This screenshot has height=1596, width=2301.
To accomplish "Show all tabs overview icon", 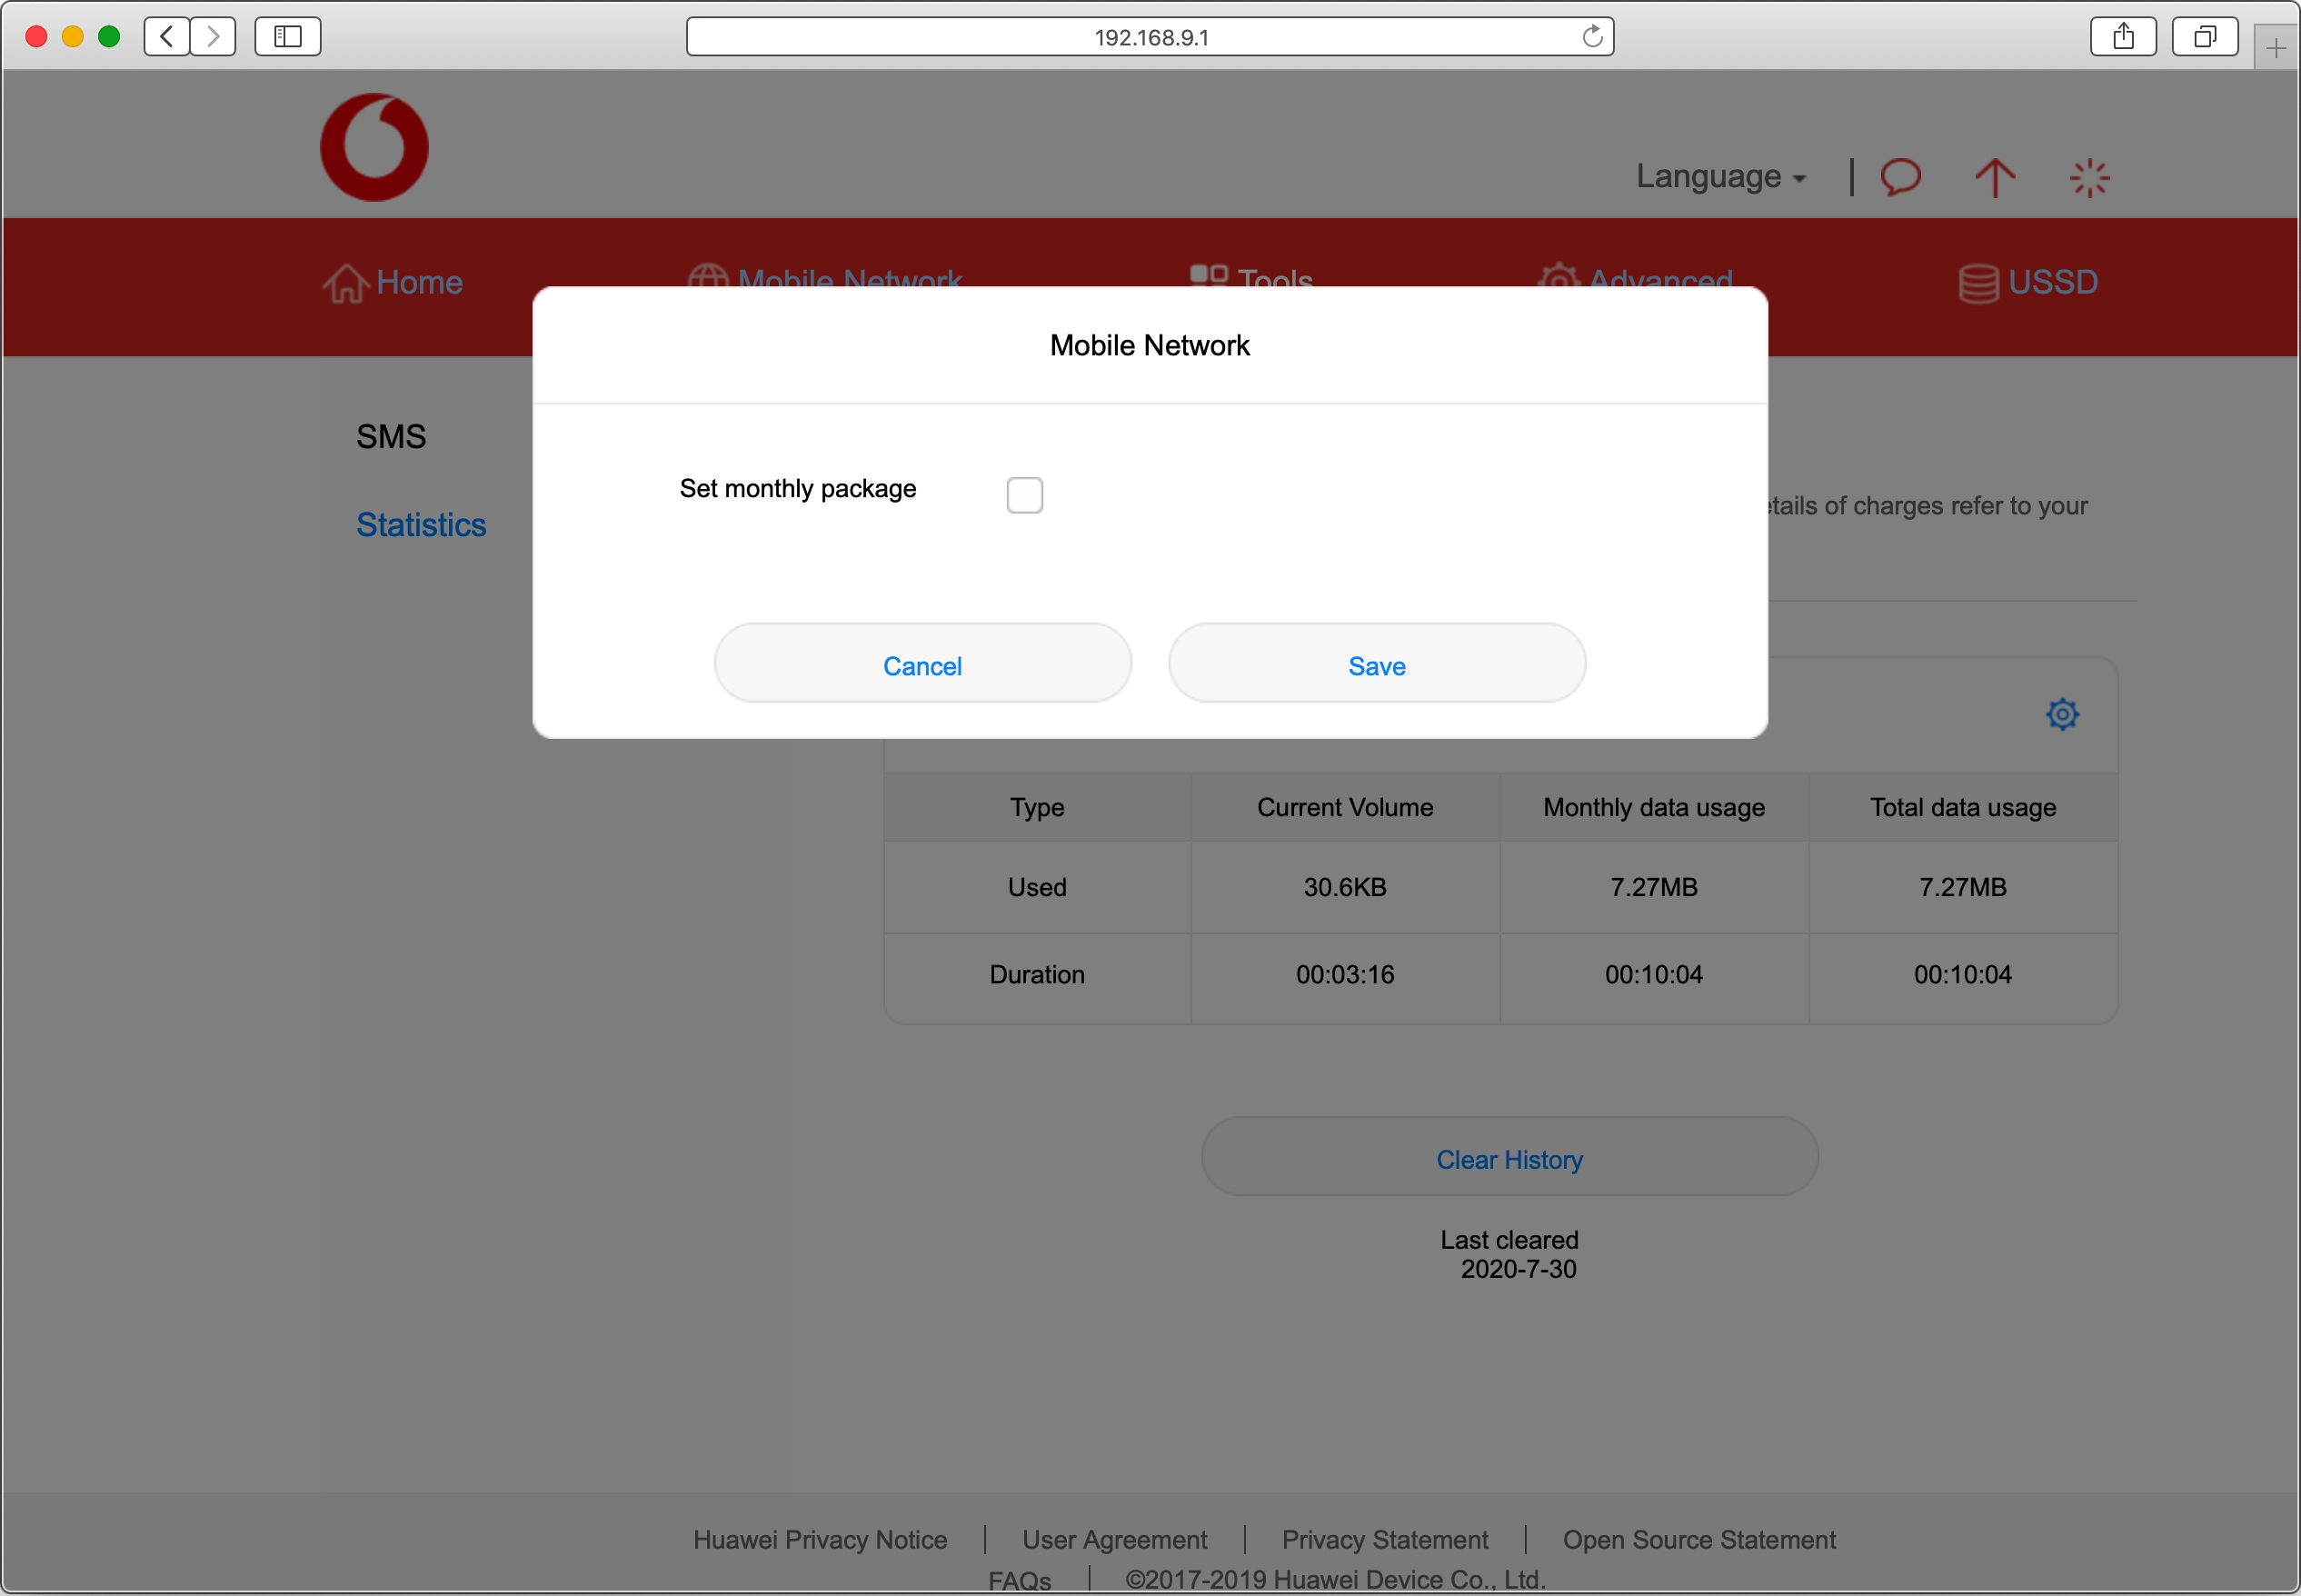I will (2204, 37).
